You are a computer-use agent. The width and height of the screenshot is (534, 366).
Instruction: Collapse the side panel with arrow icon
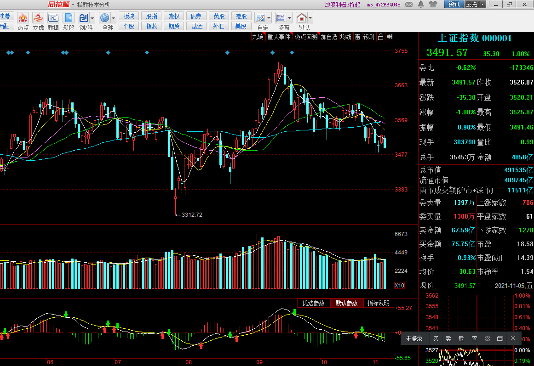click(390, 37)
